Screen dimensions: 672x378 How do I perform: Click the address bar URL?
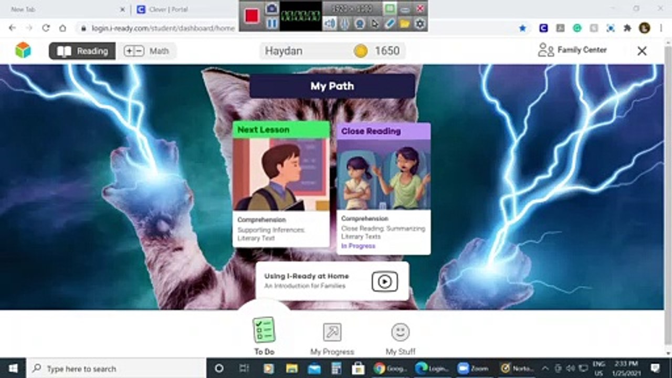click(x=163, y=28)
